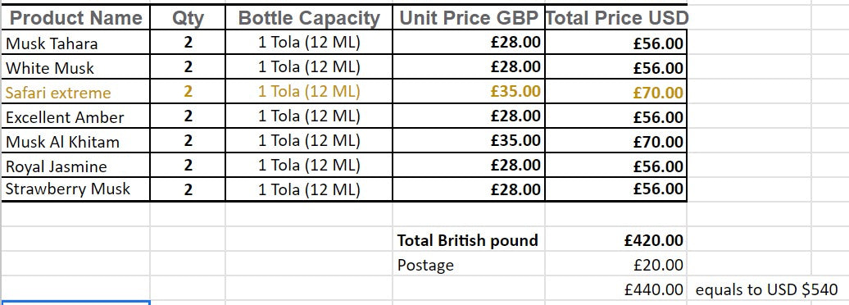Select the Qty column header

point(188,18)
